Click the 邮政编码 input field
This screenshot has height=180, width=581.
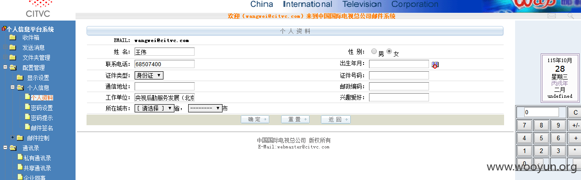click(399, 86)
